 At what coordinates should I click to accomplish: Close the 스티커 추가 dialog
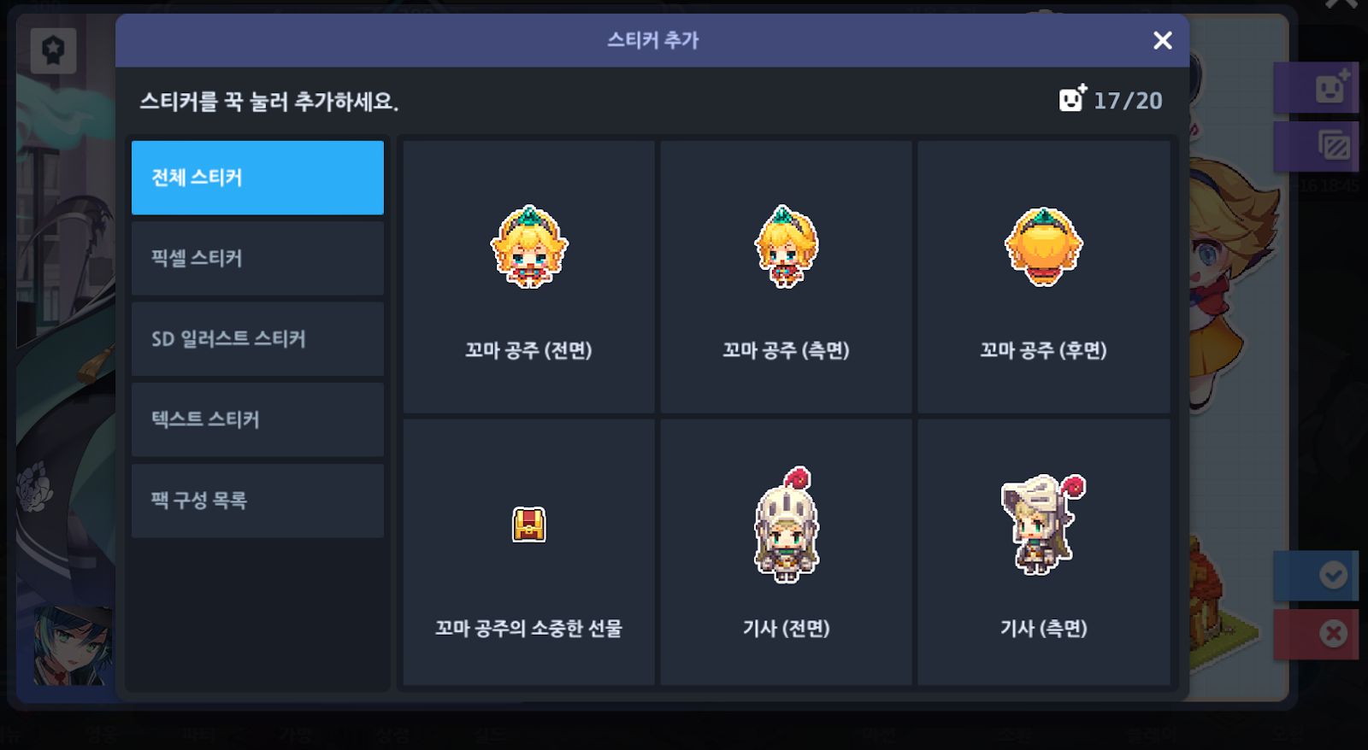[x=1162, y=40]
